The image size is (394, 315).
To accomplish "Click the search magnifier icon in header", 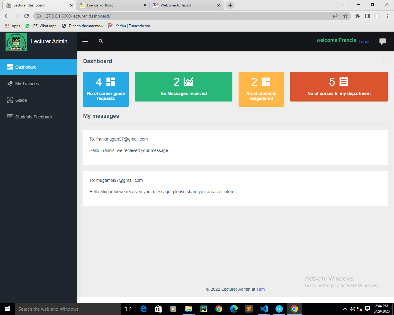I will coord(101,41).
